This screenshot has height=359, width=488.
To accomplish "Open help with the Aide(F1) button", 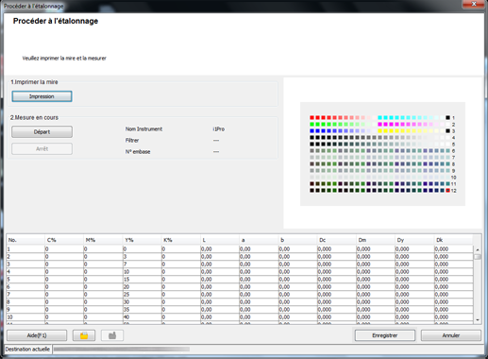I will tap(37, 335).
